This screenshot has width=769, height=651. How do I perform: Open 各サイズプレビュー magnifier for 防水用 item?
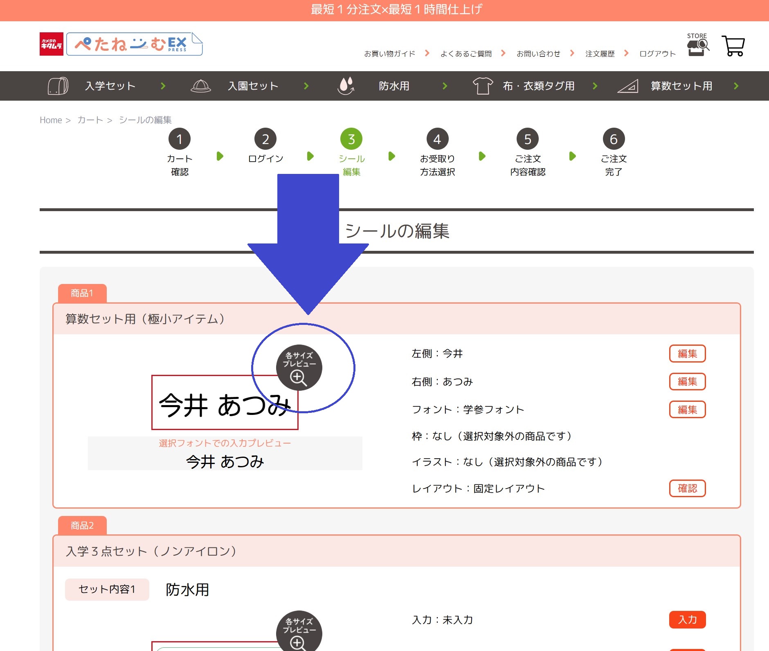[299, 631]
